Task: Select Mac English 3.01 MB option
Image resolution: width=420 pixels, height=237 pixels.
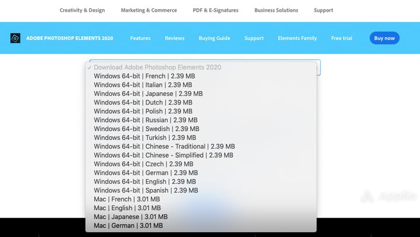Action: coord(201,208)
